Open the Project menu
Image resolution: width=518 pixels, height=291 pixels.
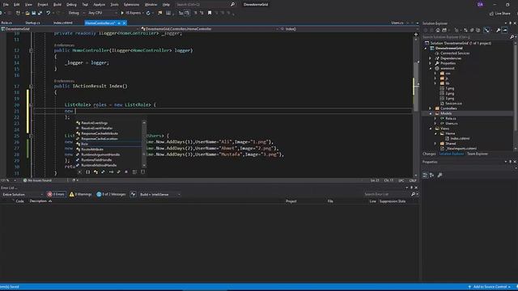(43, 5)
